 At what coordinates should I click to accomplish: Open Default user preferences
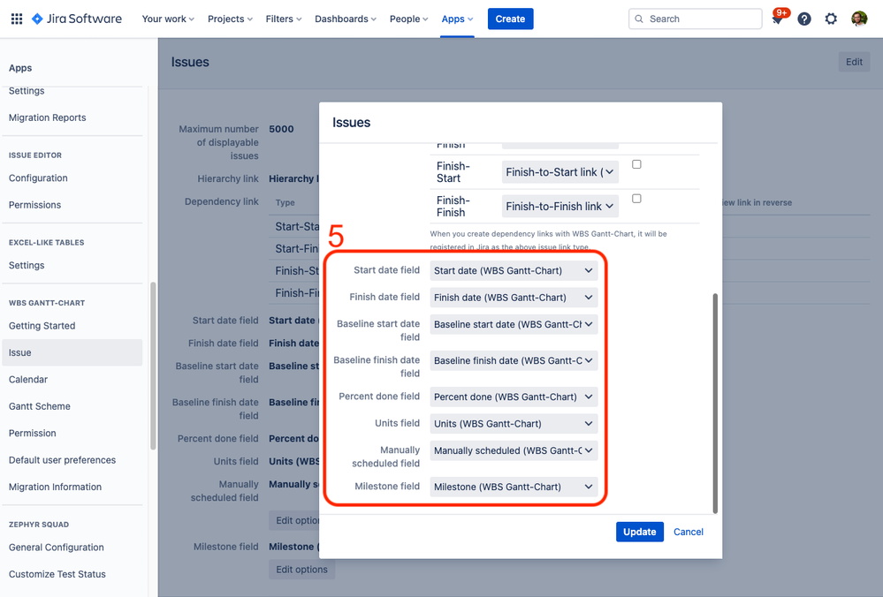click(x=63, y=460)
